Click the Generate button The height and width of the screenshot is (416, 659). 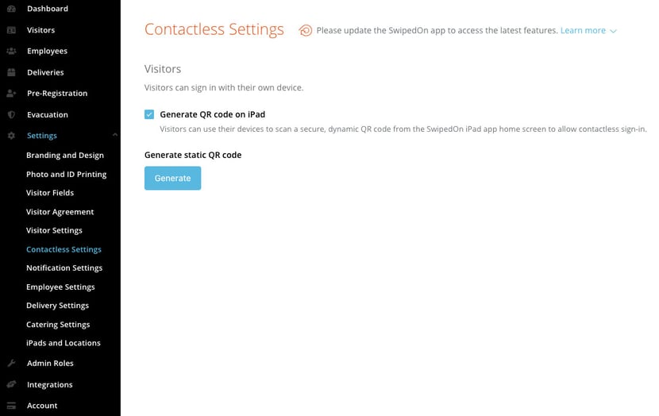pyautogui.click(x=173, y=178)
